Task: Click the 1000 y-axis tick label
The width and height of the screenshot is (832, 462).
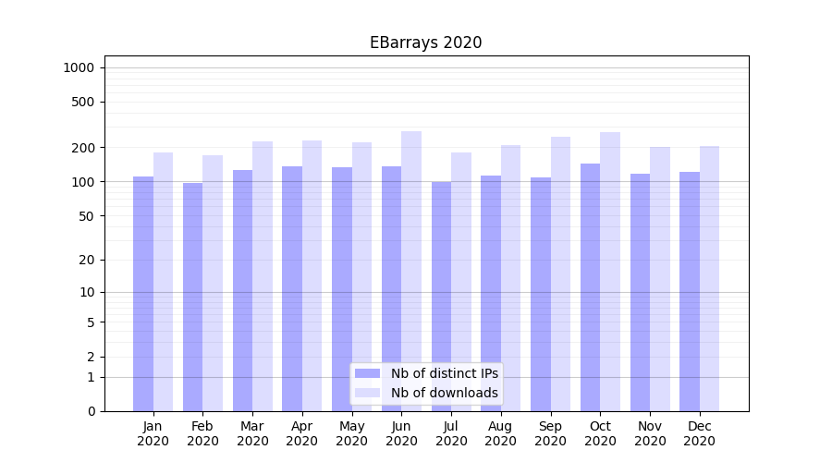Action: (x=79, y=67)
